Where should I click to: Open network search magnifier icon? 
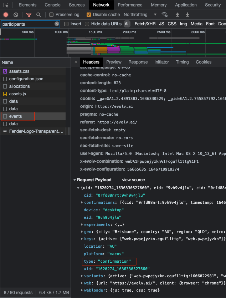[39, 15]
